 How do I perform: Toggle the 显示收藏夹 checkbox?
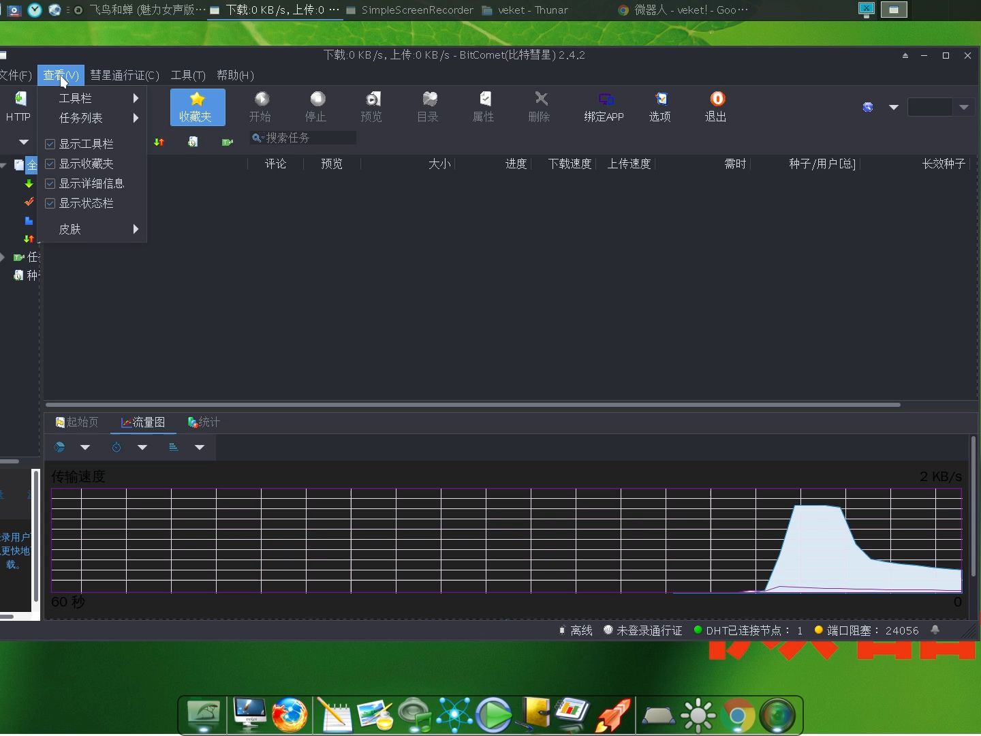tap(50, 164)
